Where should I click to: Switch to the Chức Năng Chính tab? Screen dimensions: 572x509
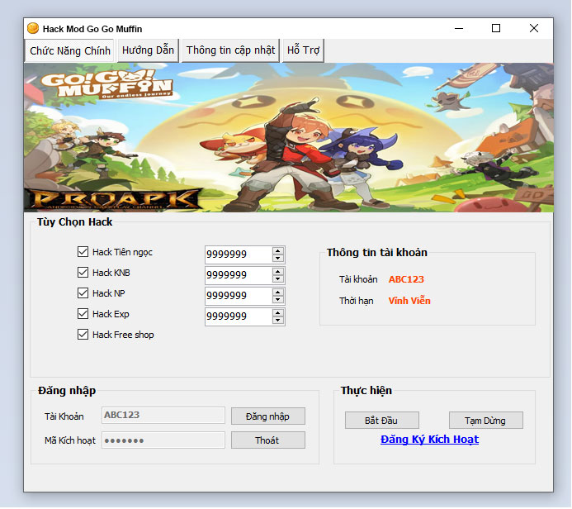click(x=70, y=50)
